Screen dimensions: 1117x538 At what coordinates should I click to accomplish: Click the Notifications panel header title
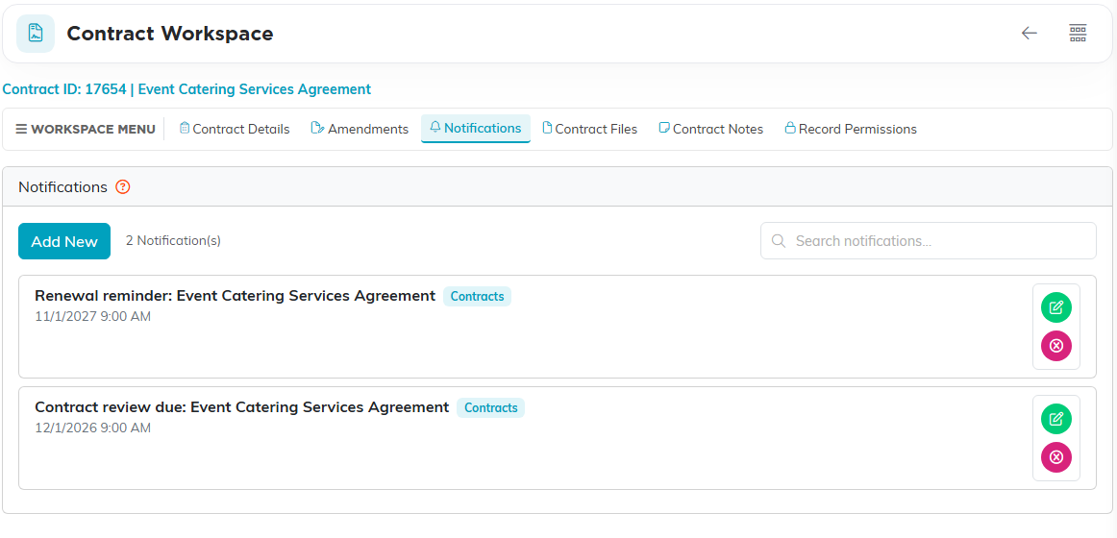pyautogui.click(x=62, y=187)
